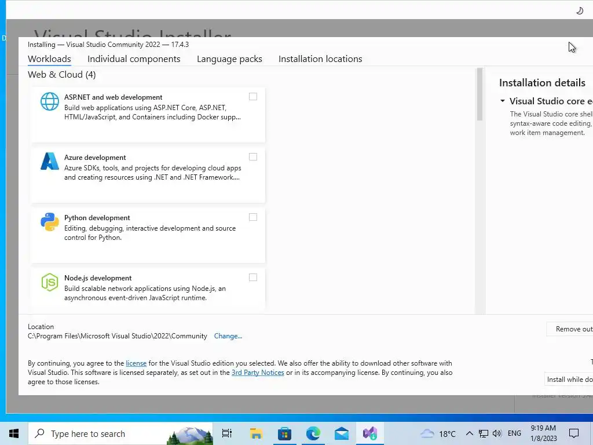Switch to the Workloads tab
The width and height of the screenshot is (593, 445).
pyautogui.click(x=50, y=59)
